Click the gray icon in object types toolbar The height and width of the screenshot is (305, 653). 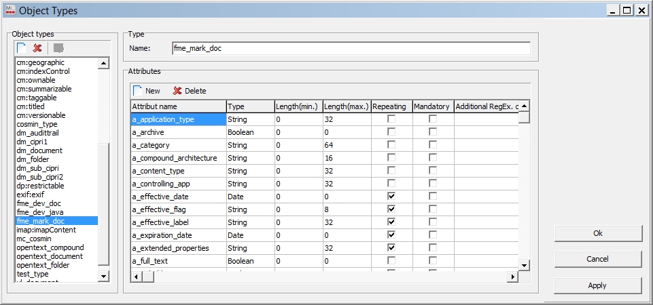(58, 48)
